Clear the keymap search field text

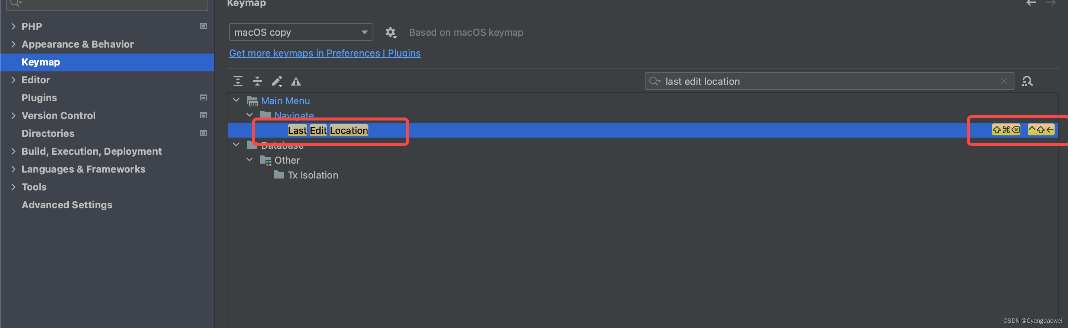point(1004,81)
